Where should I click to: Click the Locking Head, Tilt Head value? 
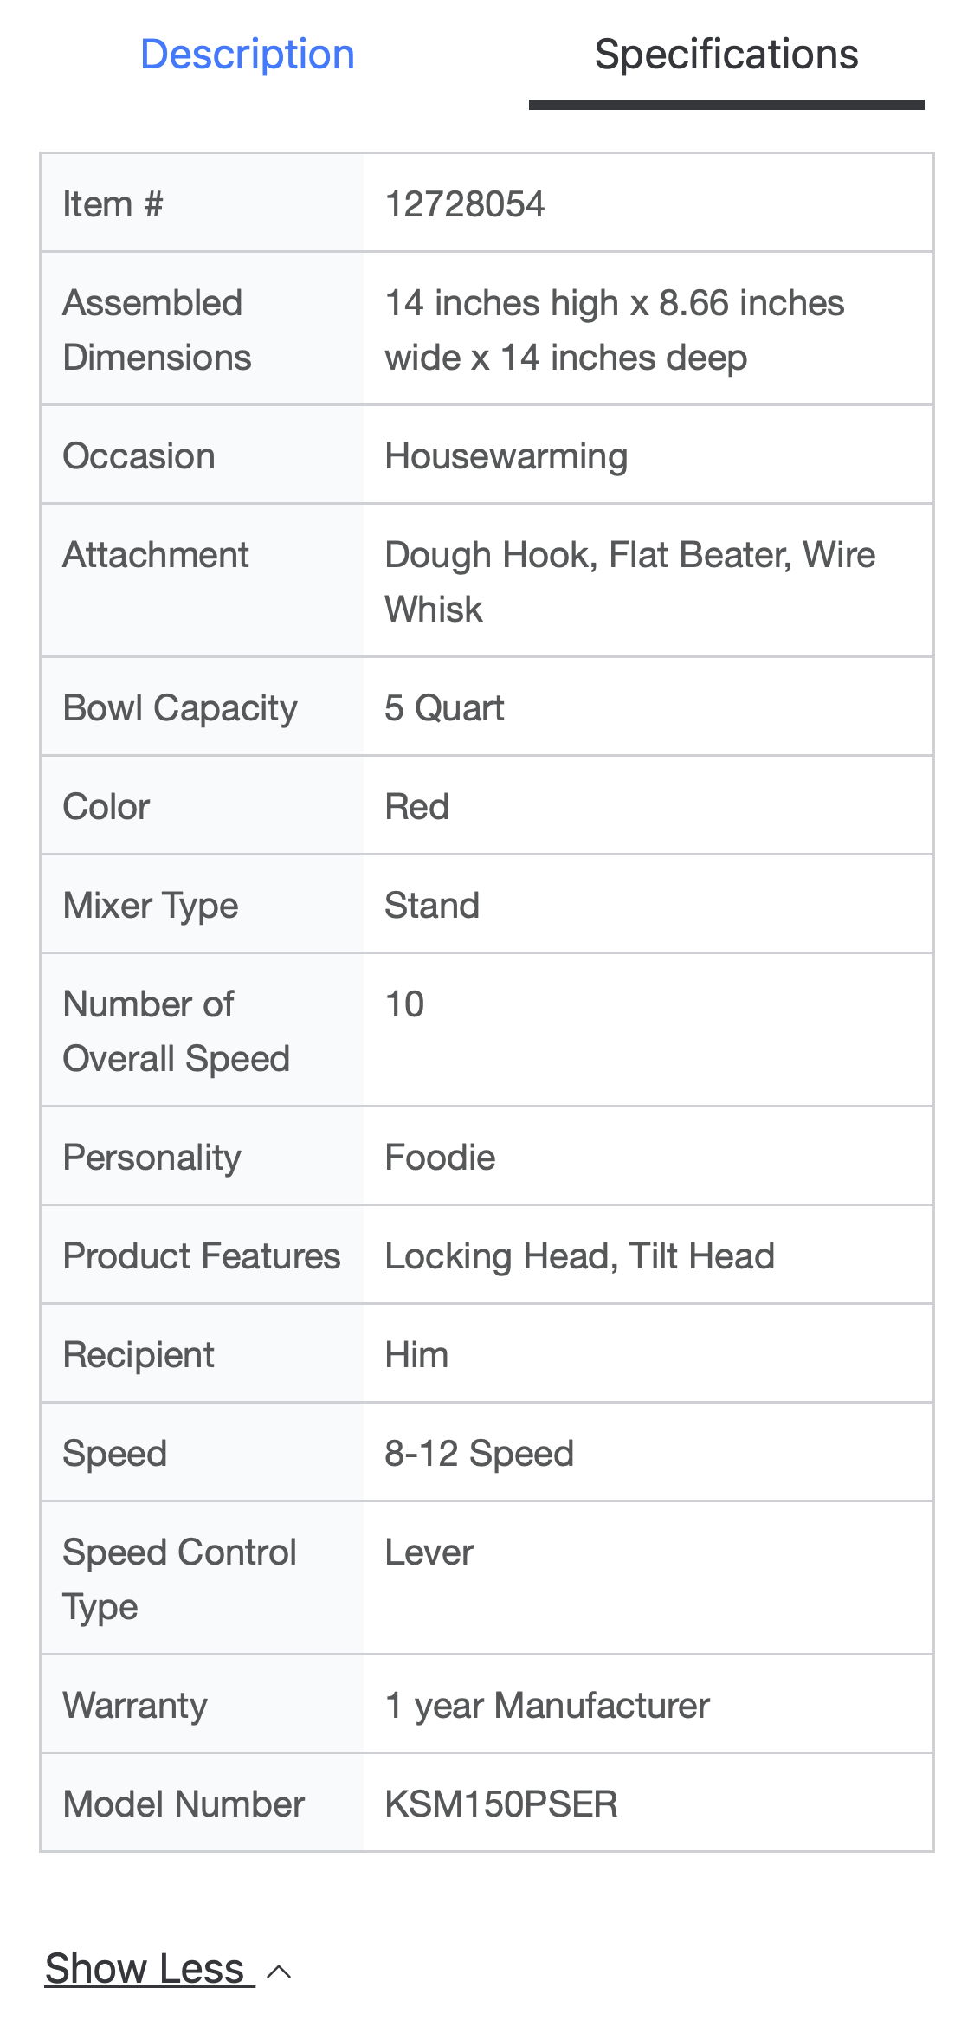579,1256
